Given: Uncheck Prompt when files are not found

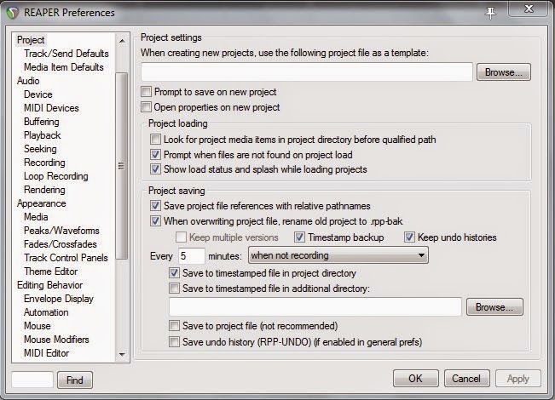Looking at the screenshot, I should click(155, 155).
